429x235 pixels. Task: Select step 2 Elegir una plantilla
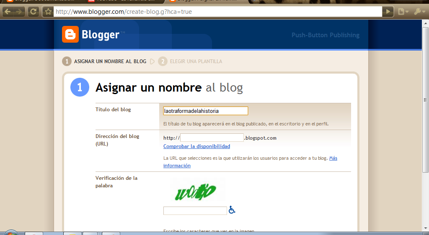(190, 61)
